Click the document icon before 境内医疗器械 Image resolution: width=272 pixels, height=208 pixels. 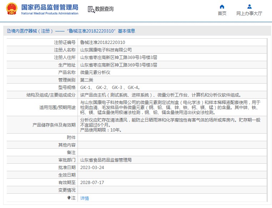9,31
